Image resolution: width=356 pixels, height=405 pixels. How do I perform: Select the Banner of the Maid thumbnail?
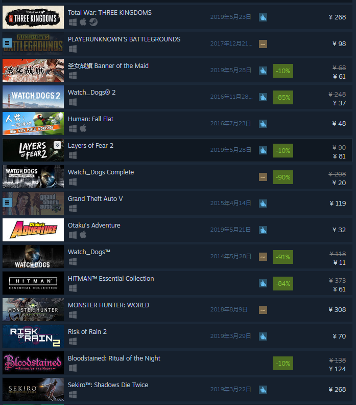tap(33, 70)
